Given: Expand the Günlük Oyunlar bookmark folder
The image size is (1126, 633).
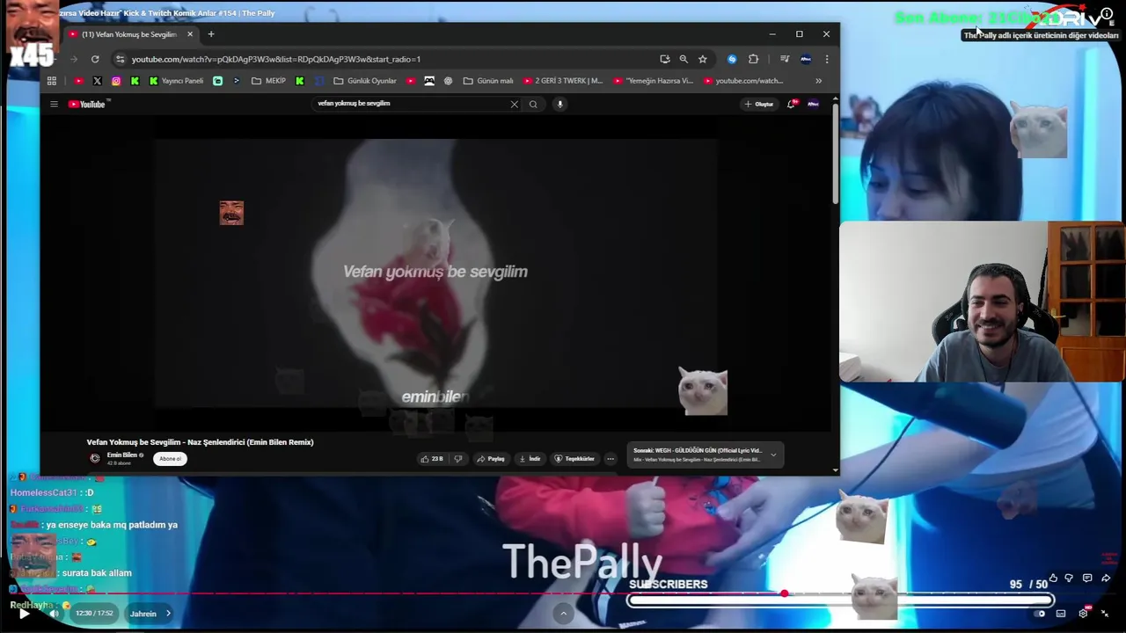Looking at the screenshot, I should 365,81.
